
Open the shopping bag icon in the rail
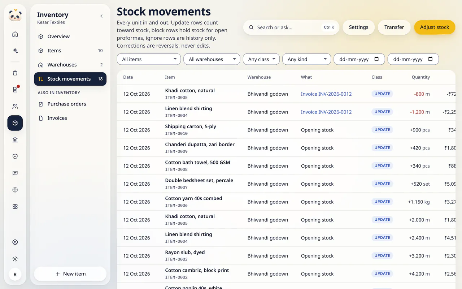(15, 73)
